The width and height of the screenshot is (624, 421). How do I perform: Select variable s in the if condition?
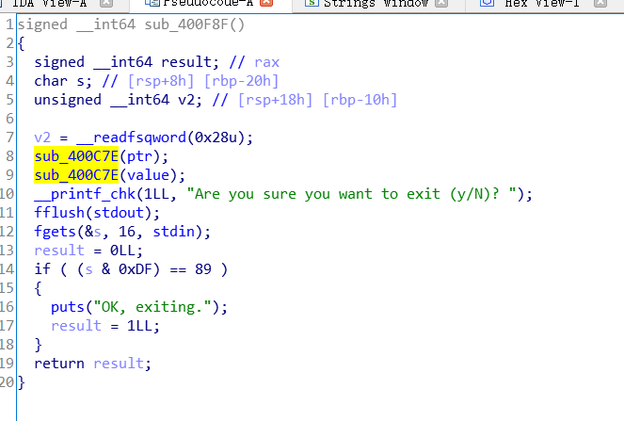pyautogui.click(x=88, y=269)
